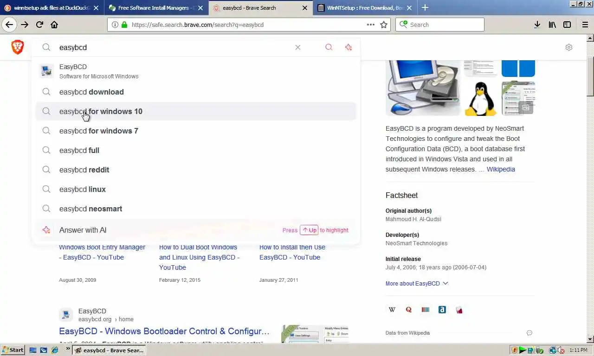
Task: Open the security shield tray icon
Action: pos(515,350)
